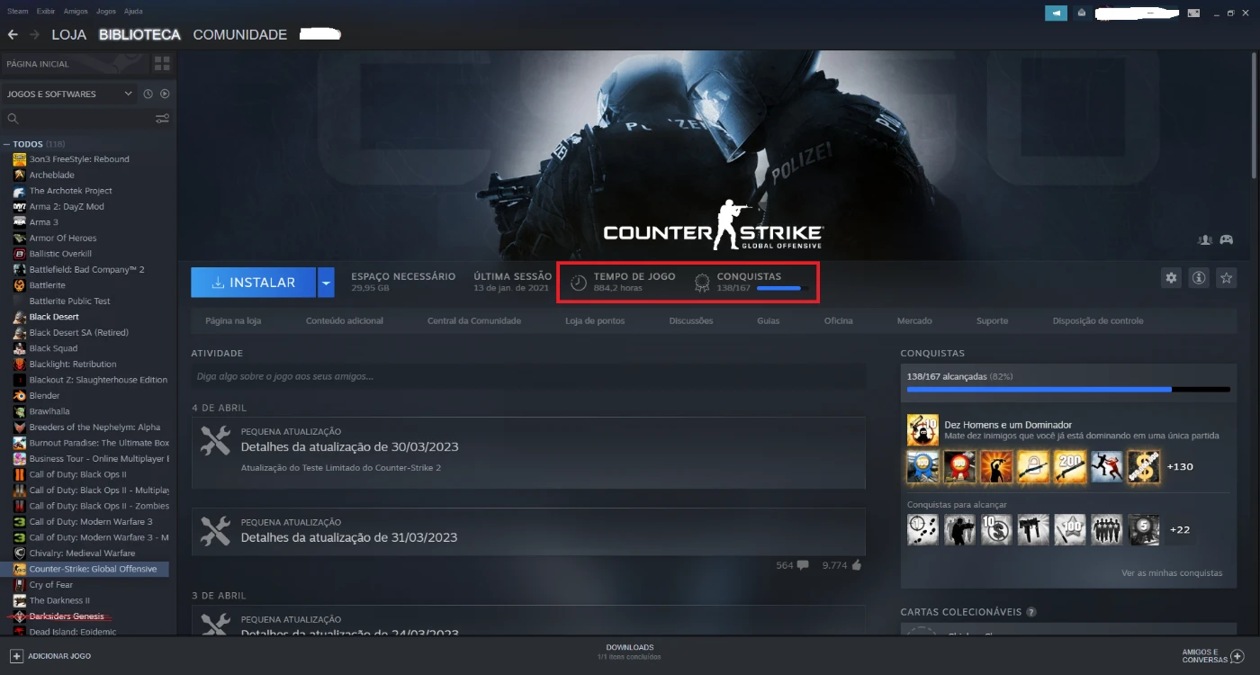Open the Jogos menu
The width and height of the screenshot is (1260, 675).
[105, 12]
